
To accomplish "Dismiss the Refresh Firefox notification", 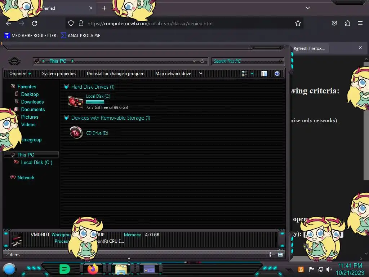I will [x=360, y=48].
